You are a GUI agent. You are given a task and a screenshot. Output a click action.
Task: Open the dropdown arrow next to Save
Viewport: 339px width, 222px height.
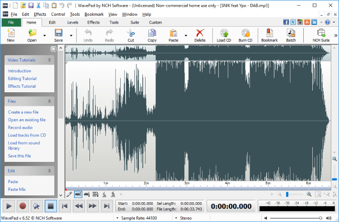click(71, 35)
